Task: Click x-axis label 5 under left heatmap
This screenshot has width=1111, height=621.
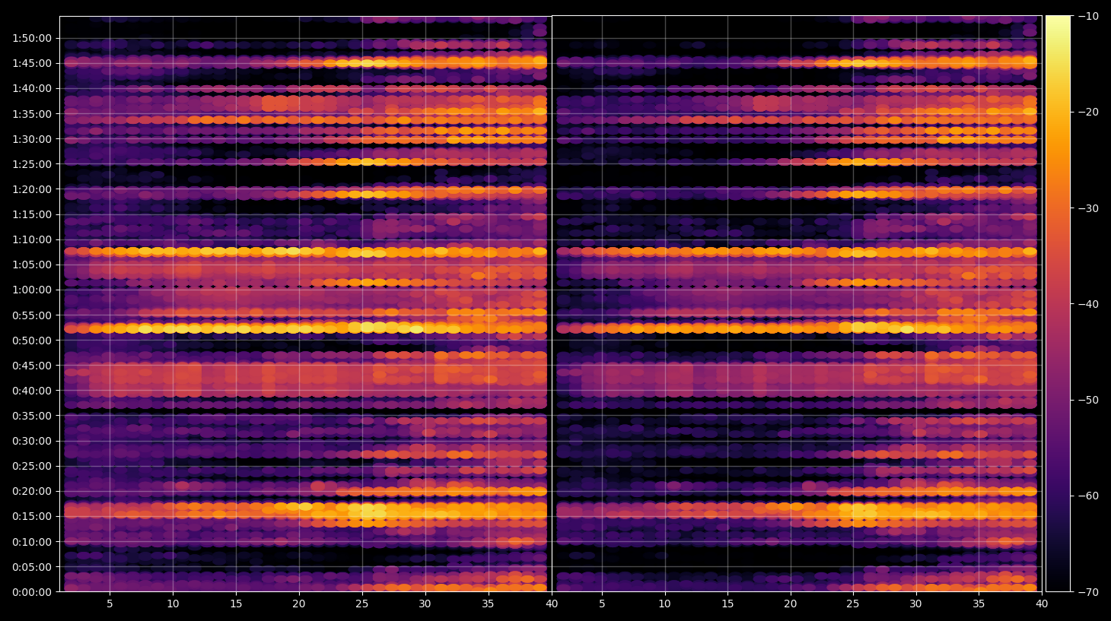Action: pos(110,604)
